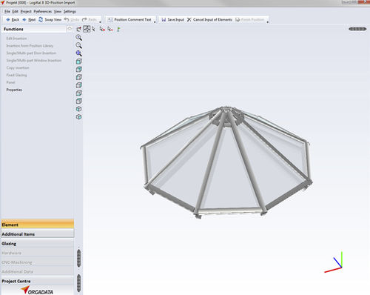Select the cube view icon directly below zoom-to-fit

[78, 62]
